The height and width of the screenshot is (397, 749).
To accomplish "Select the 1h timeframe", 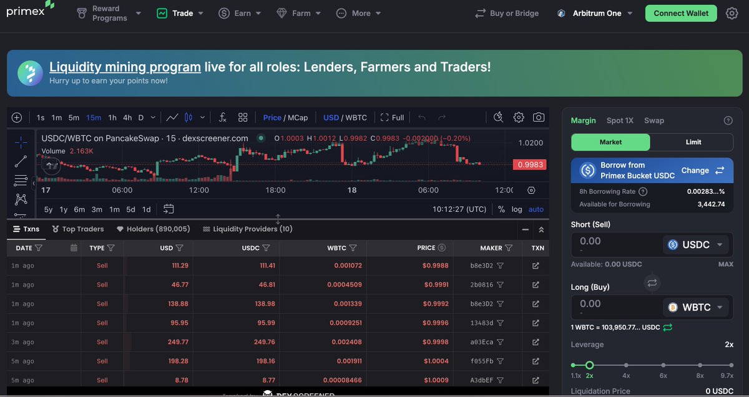I will [x=112, y=117].
